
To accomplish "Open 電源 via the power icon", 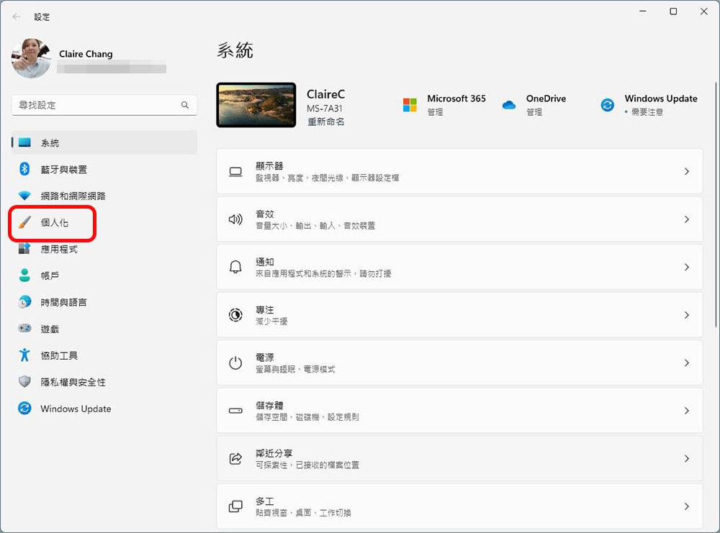I will click(235, 363).
